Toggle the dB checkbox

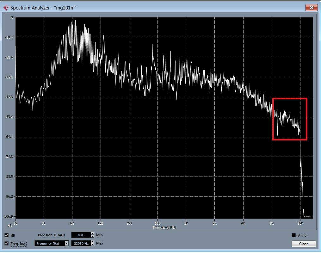[x=7, y=235]
